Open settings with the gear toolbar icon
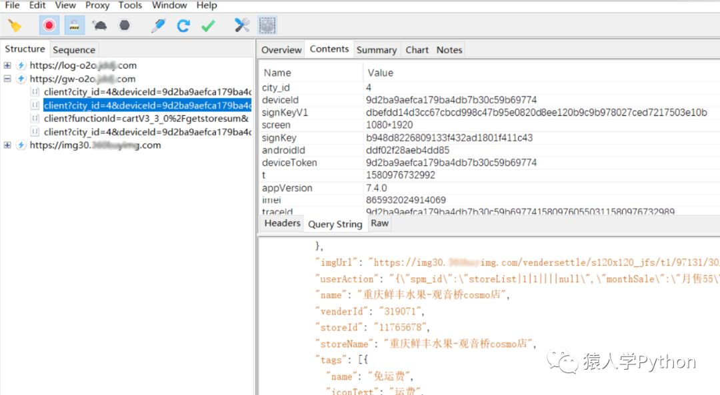The height and width of the screenshot is (395, 720). (267, 25)
